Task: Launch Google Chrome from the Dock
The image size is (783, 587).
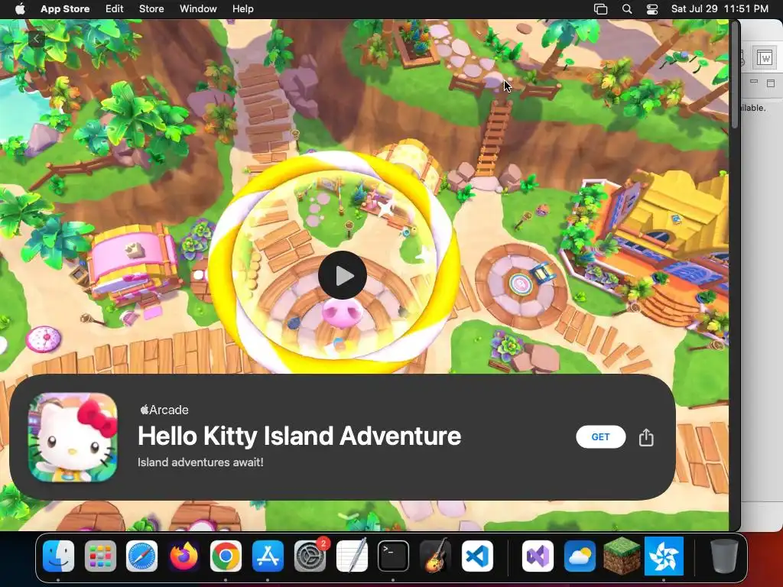Action: coord(226,556)
